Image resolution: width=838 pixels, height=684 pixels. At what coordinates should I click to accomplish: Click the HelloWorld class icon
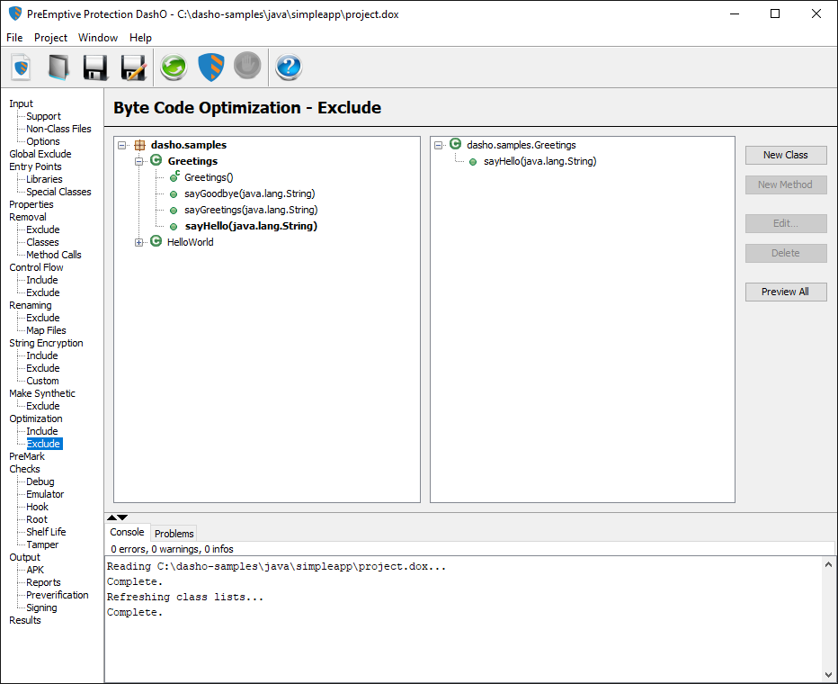pos(156,241)
